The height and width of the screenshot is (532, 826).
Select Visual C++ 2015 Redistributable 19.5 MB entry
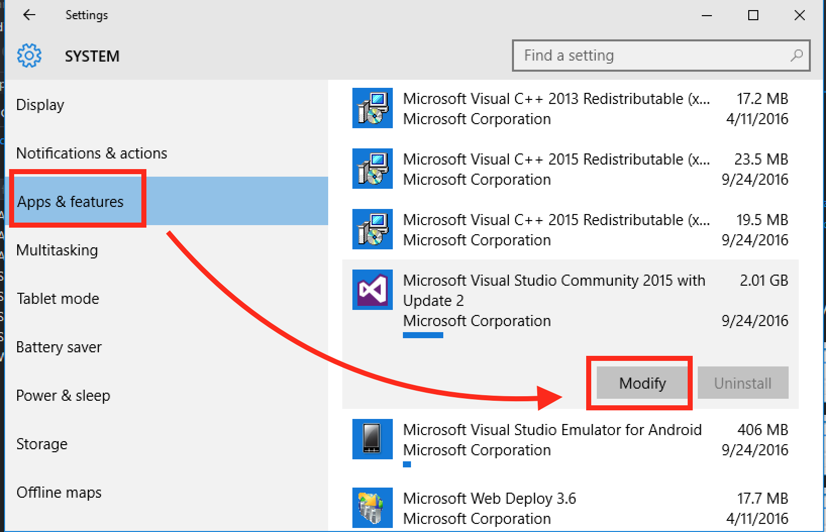571,229
